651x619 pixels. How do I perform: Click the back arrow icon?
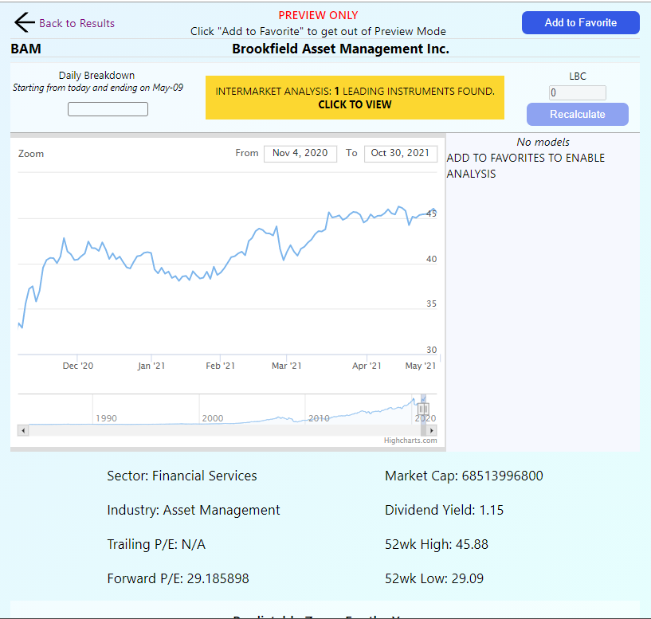(24, 22)
